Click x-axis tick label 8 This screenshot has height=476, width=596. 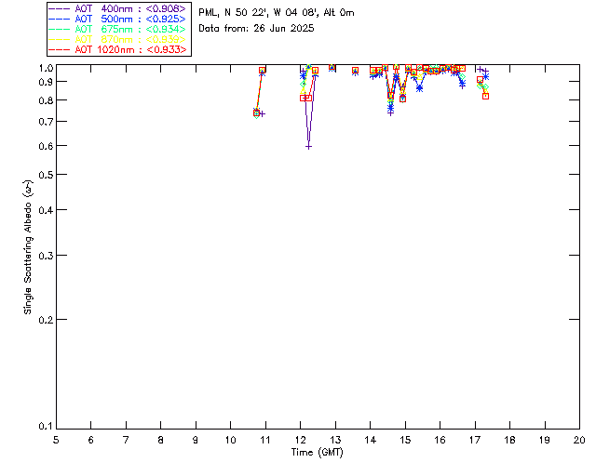[x=161, y=440]
